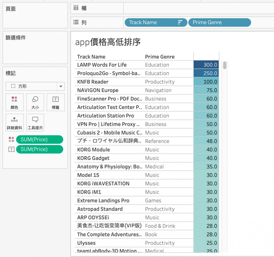Select the VPN Pro | Lifetime Proxy row
This screenshot has height=257, width=274.
108,124
